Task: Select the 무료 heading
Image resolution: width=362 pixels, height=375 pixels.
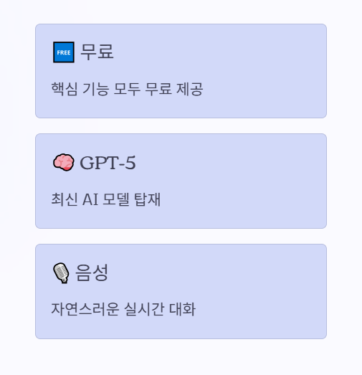Action: point(97,52)
